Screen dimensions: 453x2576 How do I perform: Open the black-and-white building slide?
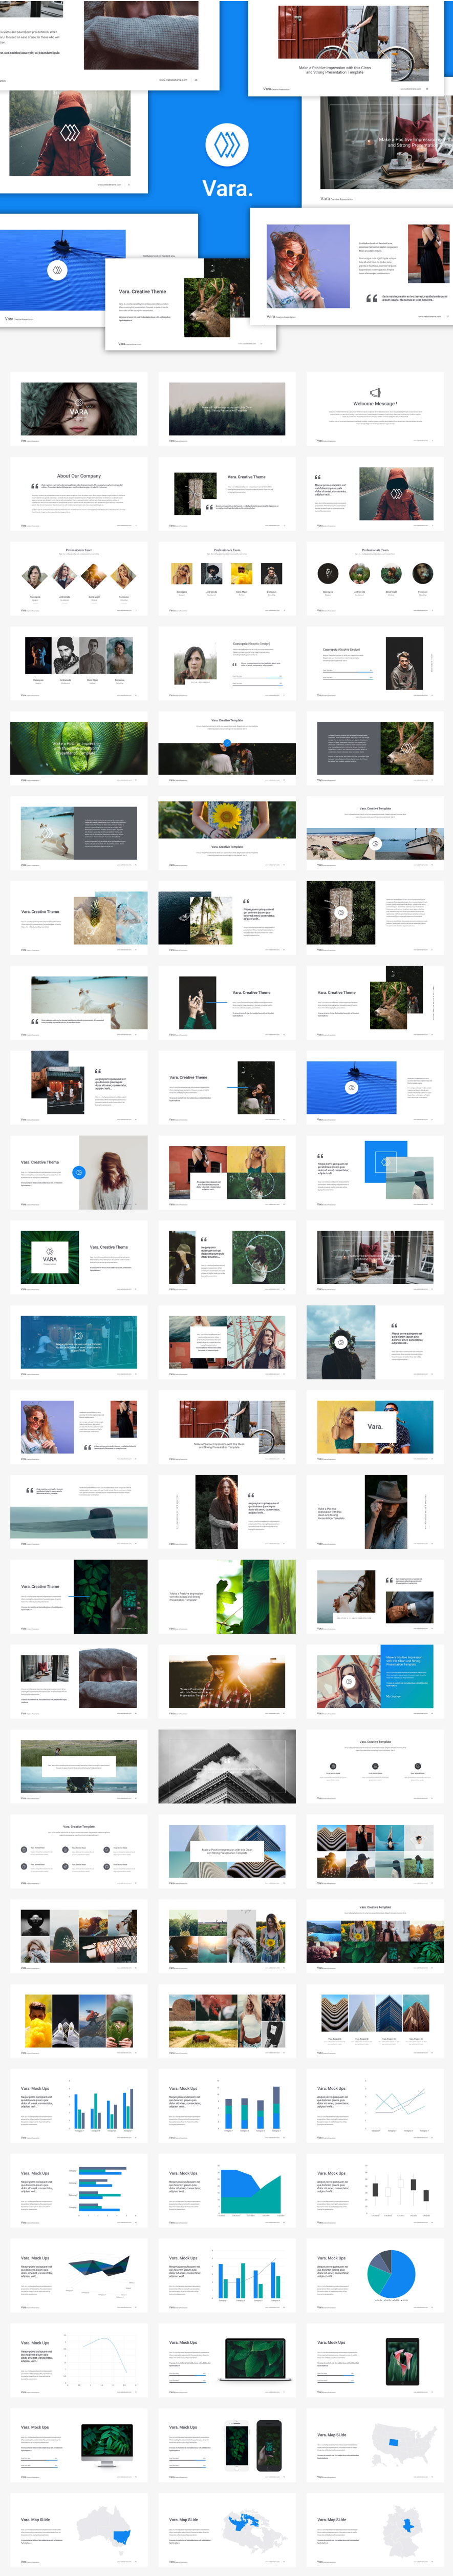tap(227, 1766)
